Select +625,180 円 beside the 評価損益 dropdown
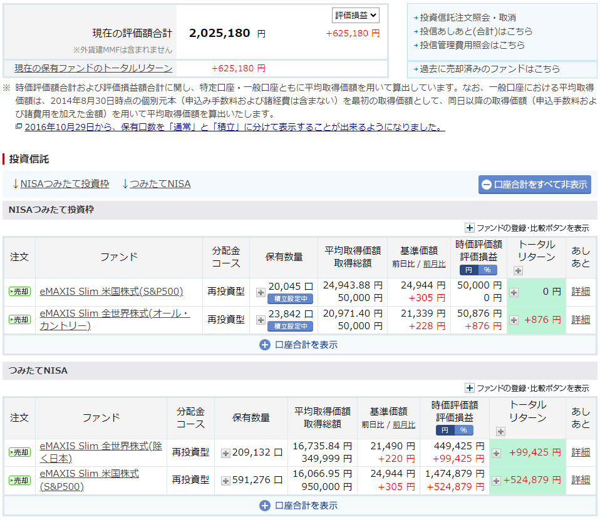Viewport: 600px width, 520px height. [353, 33]
